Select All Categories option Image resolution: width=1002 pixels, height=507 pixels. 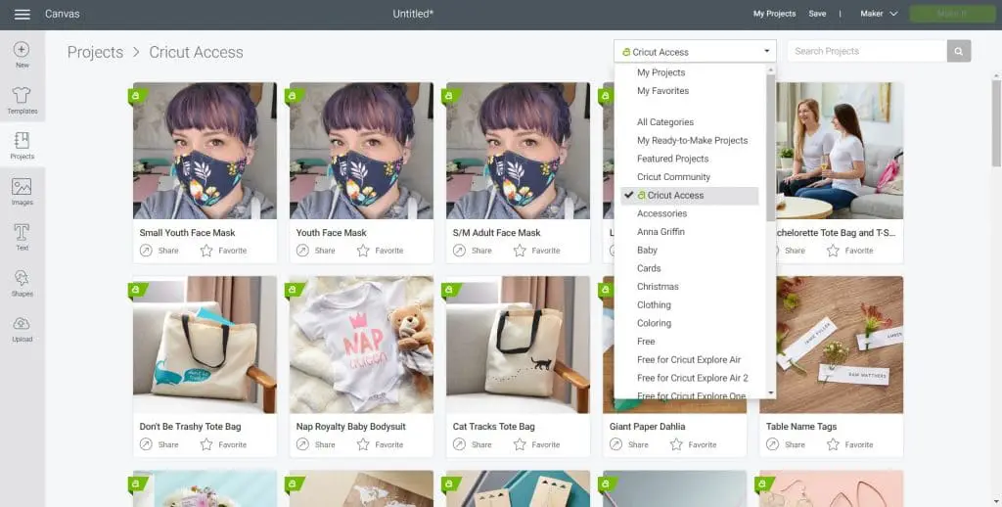(x=665, y=122)
